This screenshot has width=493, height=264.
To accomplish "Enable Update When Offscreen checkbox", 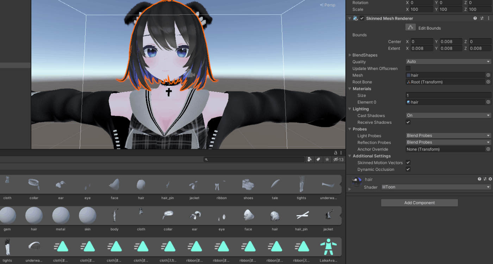I will coord(408,69).
